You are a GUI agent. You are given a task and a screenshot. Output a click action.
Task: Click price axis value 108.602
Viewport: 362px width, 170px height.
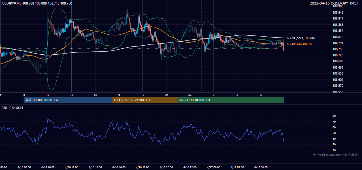(x=338, y=80)
